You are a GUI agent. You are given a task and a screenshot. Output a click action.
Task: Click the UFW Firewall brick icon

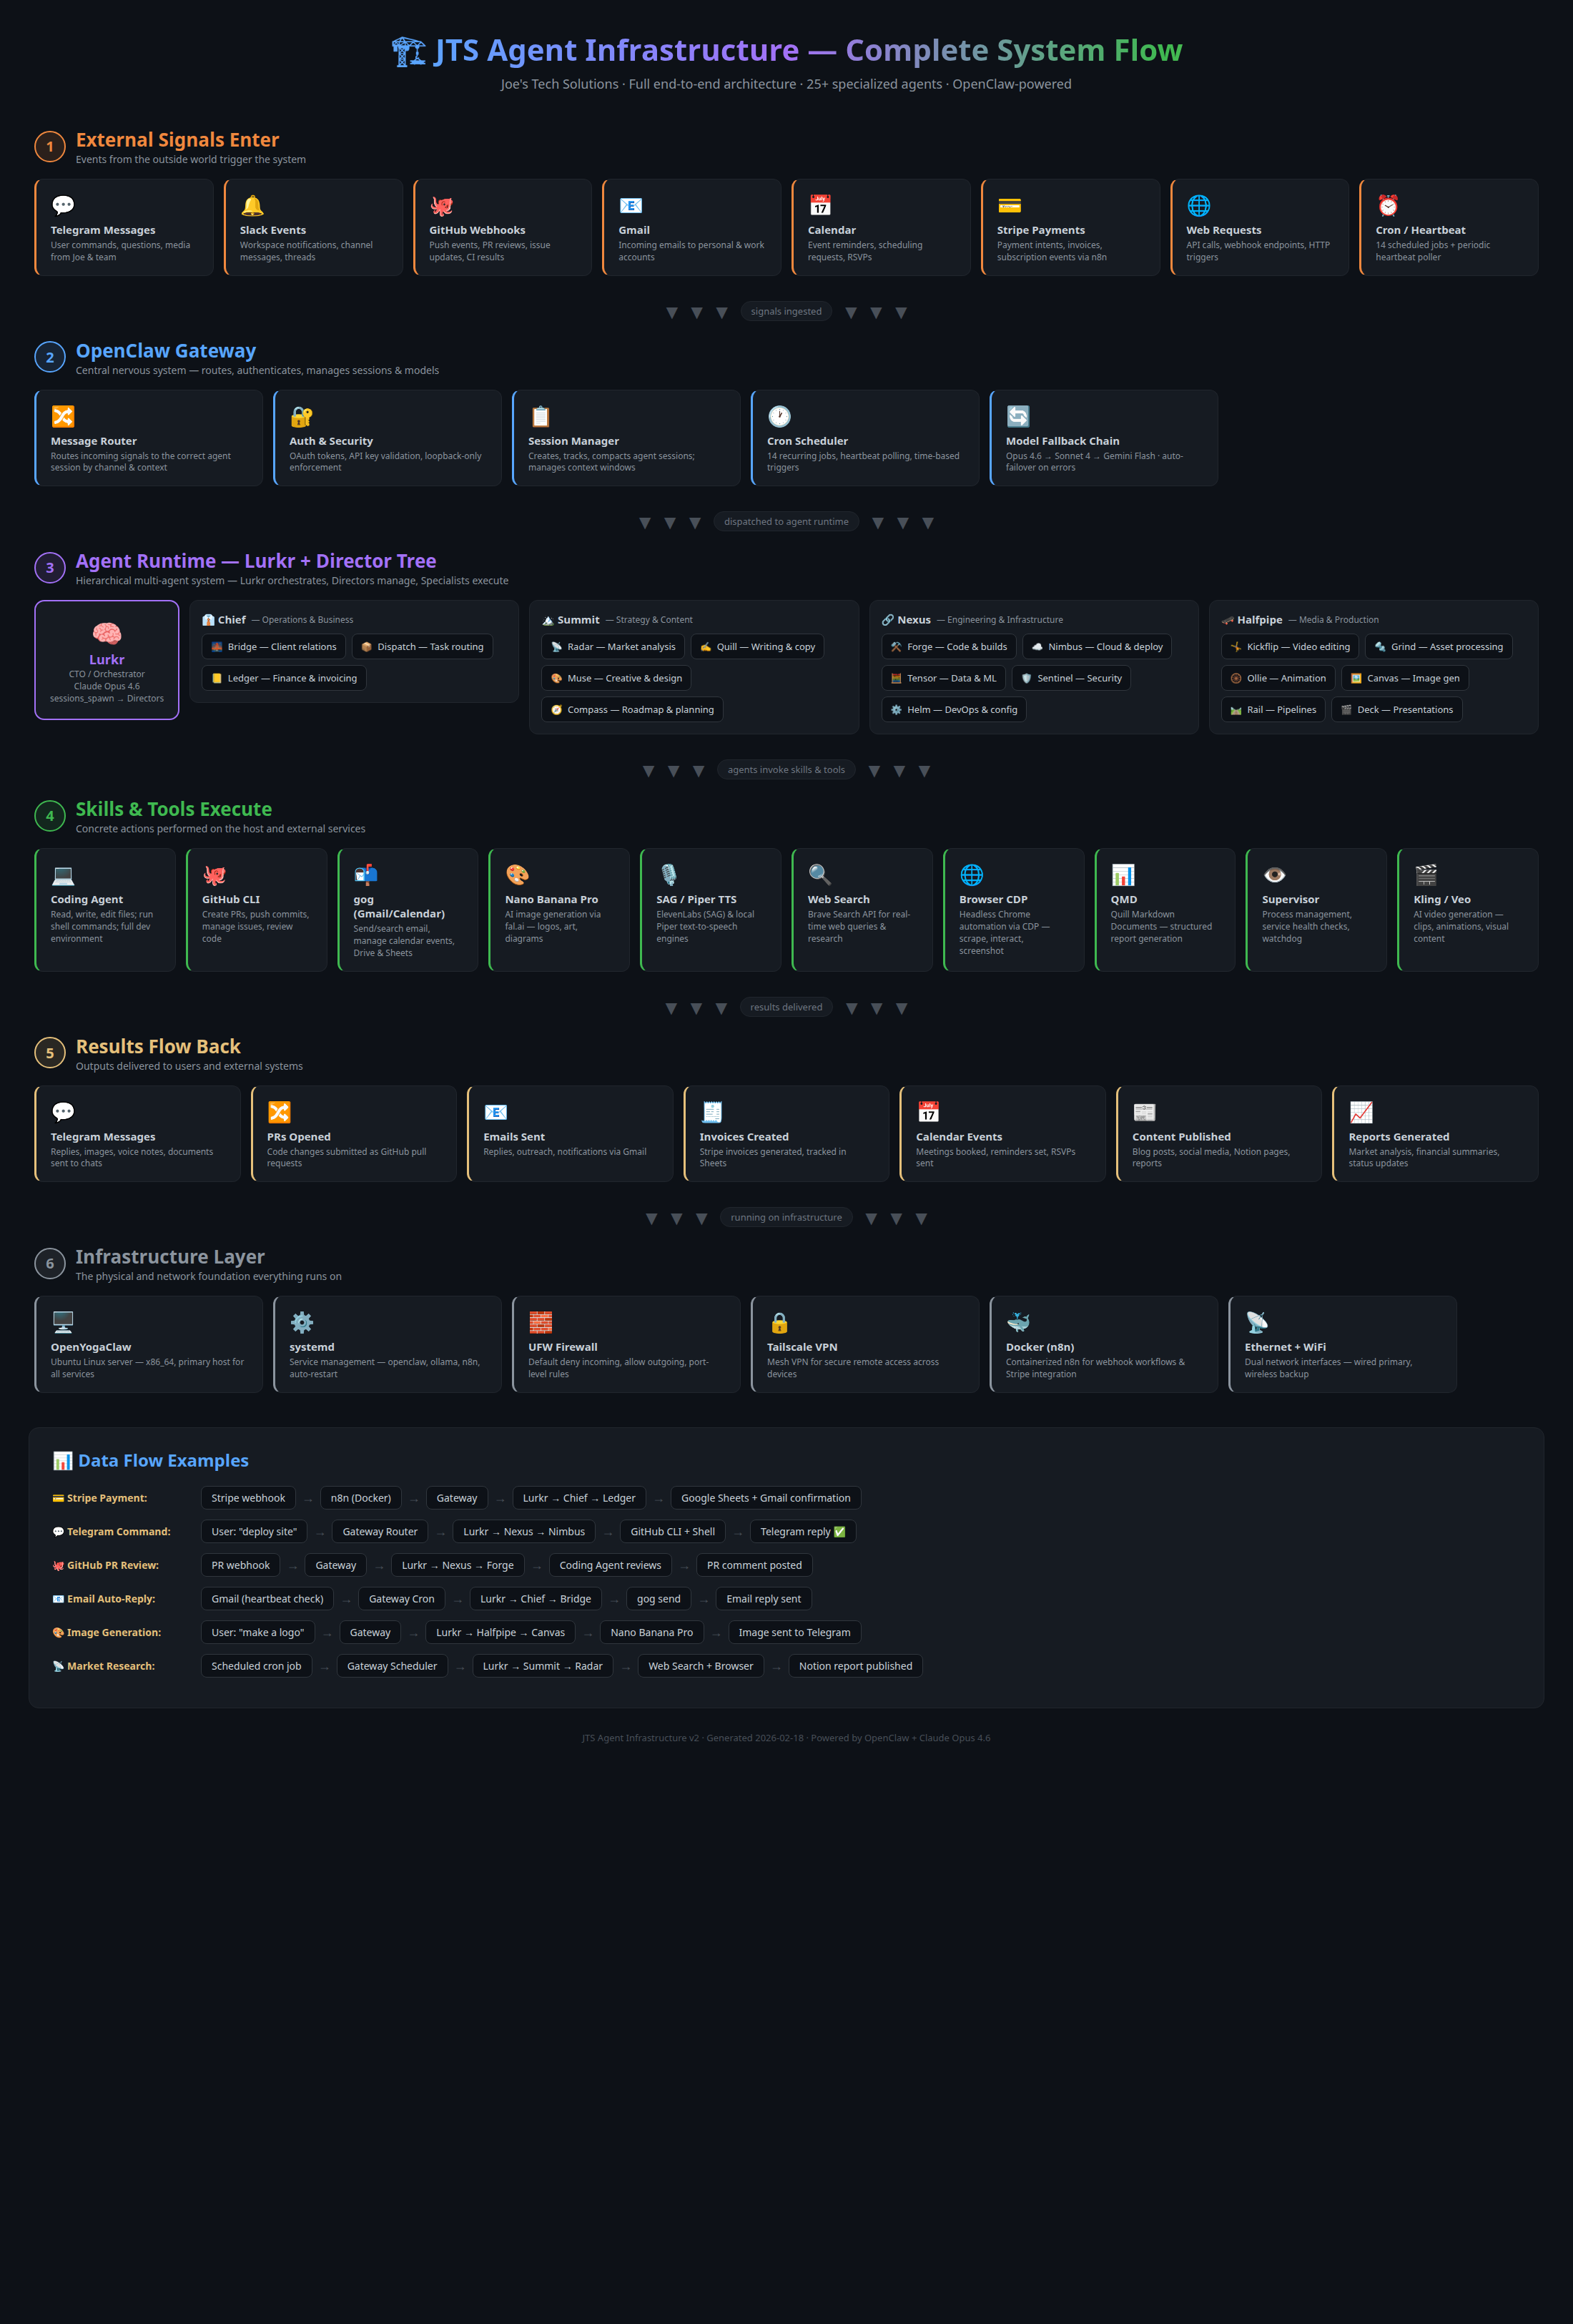pyautogui.click(x=540, y=1322)
